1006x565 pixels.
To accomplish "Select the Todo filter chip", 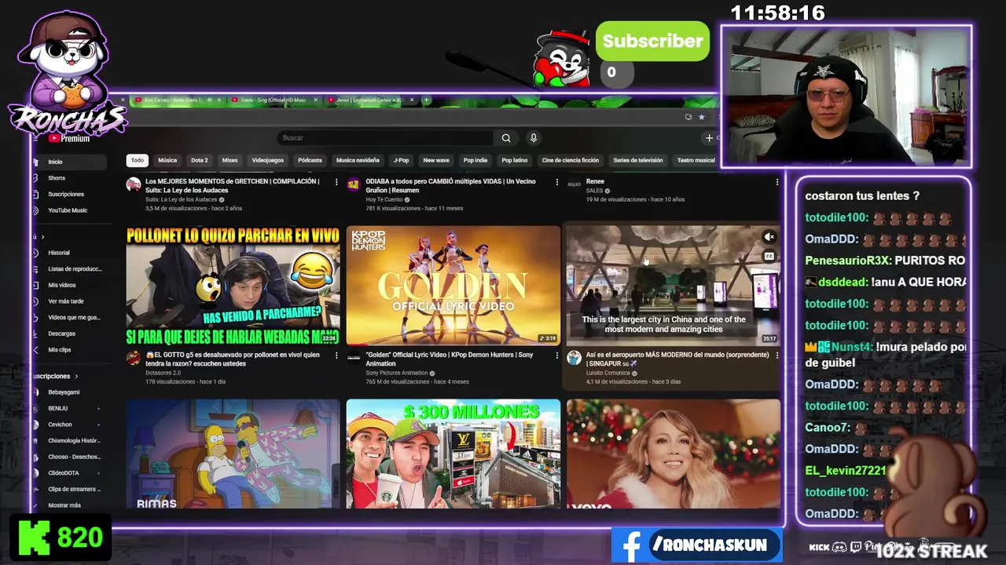I will tap(138, 160).
